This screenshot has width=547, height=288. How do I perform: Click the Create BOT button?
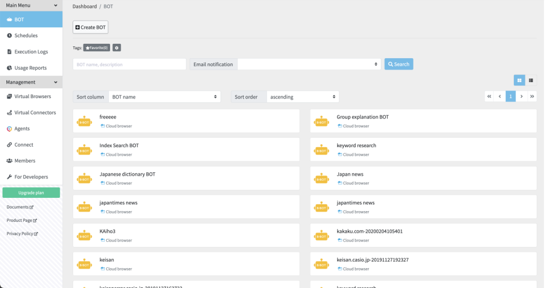pos(90,27)
